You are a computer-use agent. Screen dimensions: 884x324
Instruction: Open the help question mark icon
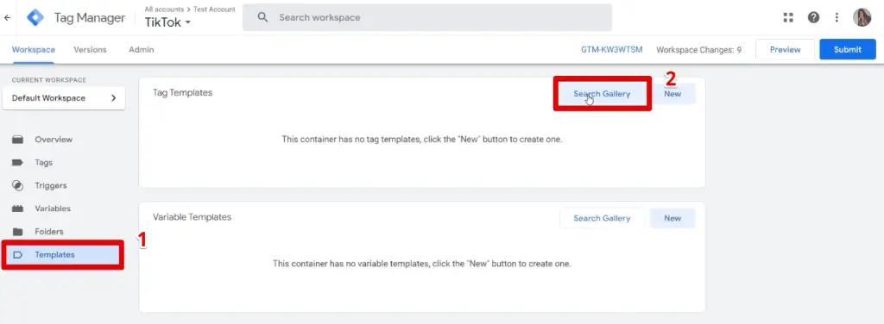coord(813,17)
